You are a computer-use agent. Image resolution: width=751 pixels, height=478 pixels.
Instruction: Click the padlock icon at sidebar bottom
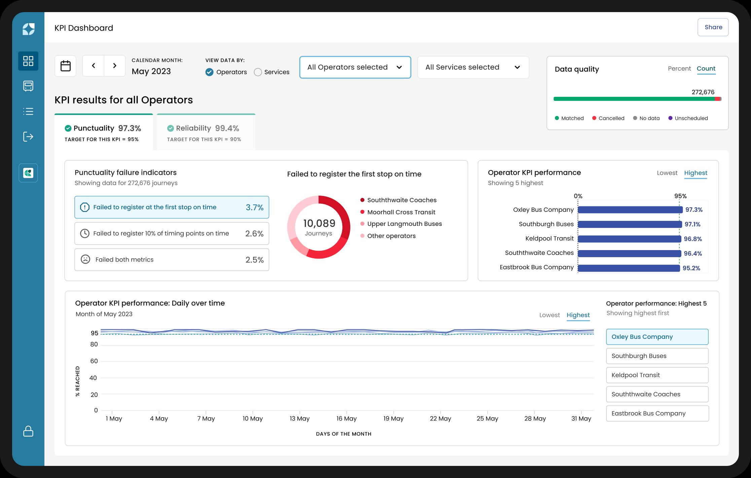[x=28, y=431]
